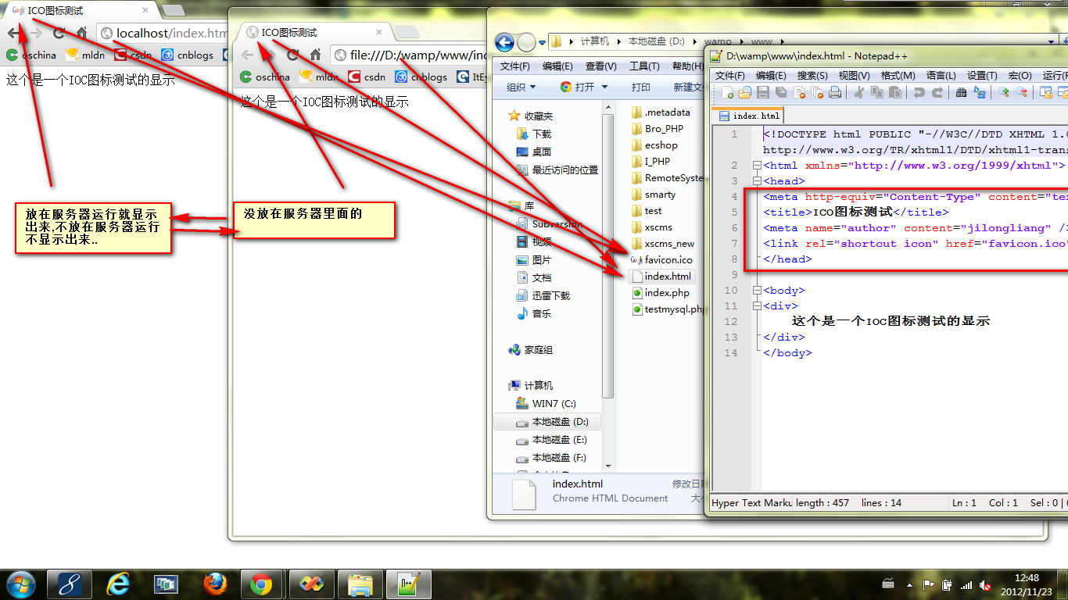1068x600 pixels.
Task: Open 文件(F) menu in Notepad++
Action: click(729, 75)
